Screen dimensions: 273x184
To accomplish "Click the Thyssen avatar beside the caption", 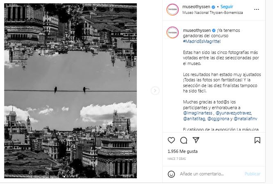I will point(173,32).
